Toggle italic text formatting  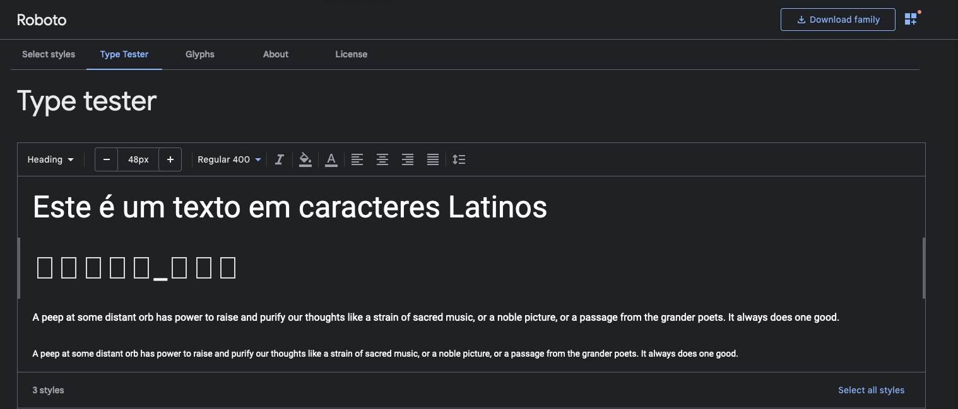[x=280, y=159]
